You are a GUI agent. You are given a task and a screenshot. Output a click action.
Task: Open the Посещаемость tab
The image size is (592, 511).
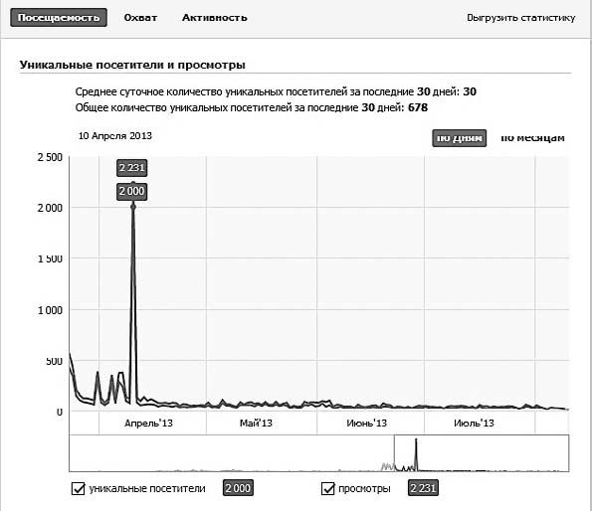[59, 18]
